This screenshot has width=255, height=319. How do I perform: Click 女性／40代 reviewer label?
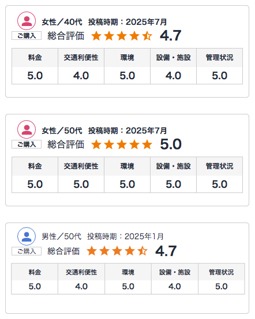(62, 22)
